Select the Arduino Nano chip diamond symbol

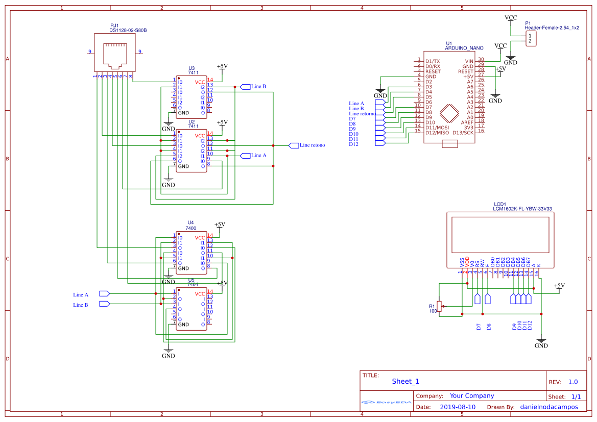click(449, 114)
